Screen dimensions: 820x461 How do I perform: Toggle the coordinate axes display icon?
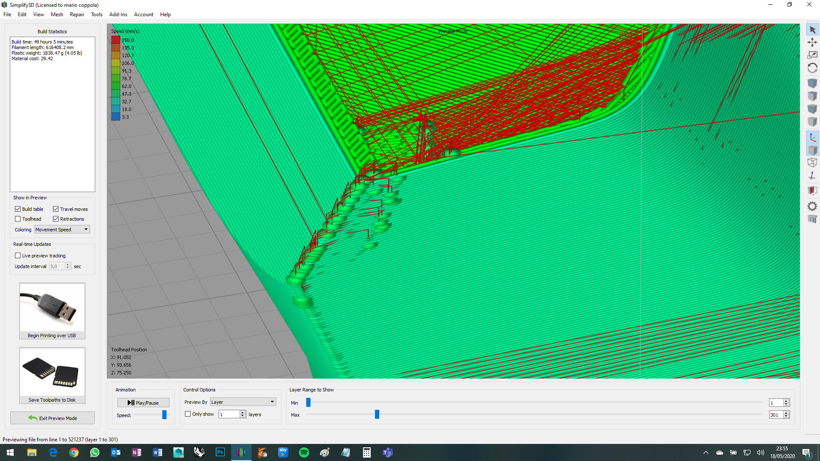pyautogui.click(x=812, y=137)
